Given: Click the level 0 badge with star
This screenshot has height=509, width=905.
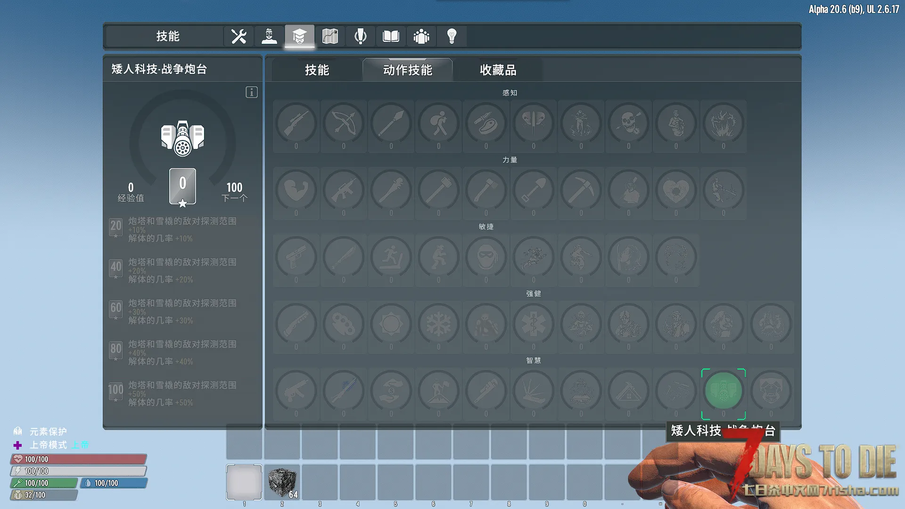Looking at the screenshot, I should pyautogui.click(x=182, y=187).
